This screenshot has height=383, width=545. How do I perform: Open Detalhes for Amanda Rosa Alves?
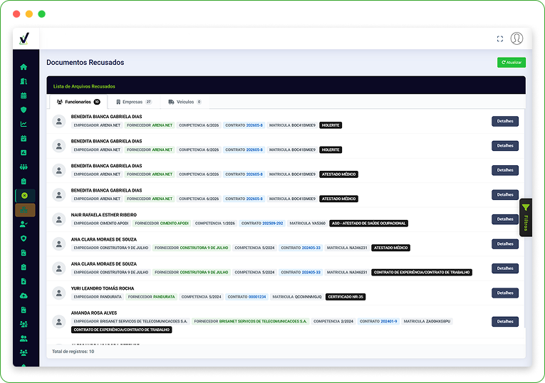tap(505, 322)
